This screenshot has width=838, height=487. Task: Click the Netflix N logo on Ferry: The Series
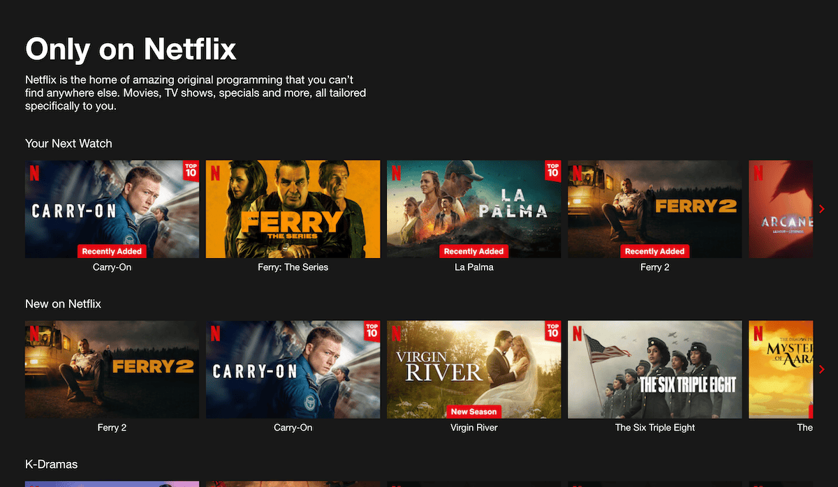tap(215, 172)
